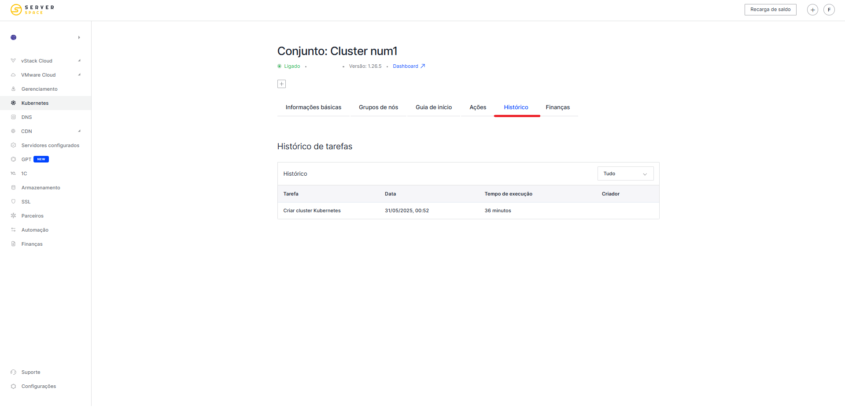
Task: Click the Recarga de saldo button
Action: 770,10
